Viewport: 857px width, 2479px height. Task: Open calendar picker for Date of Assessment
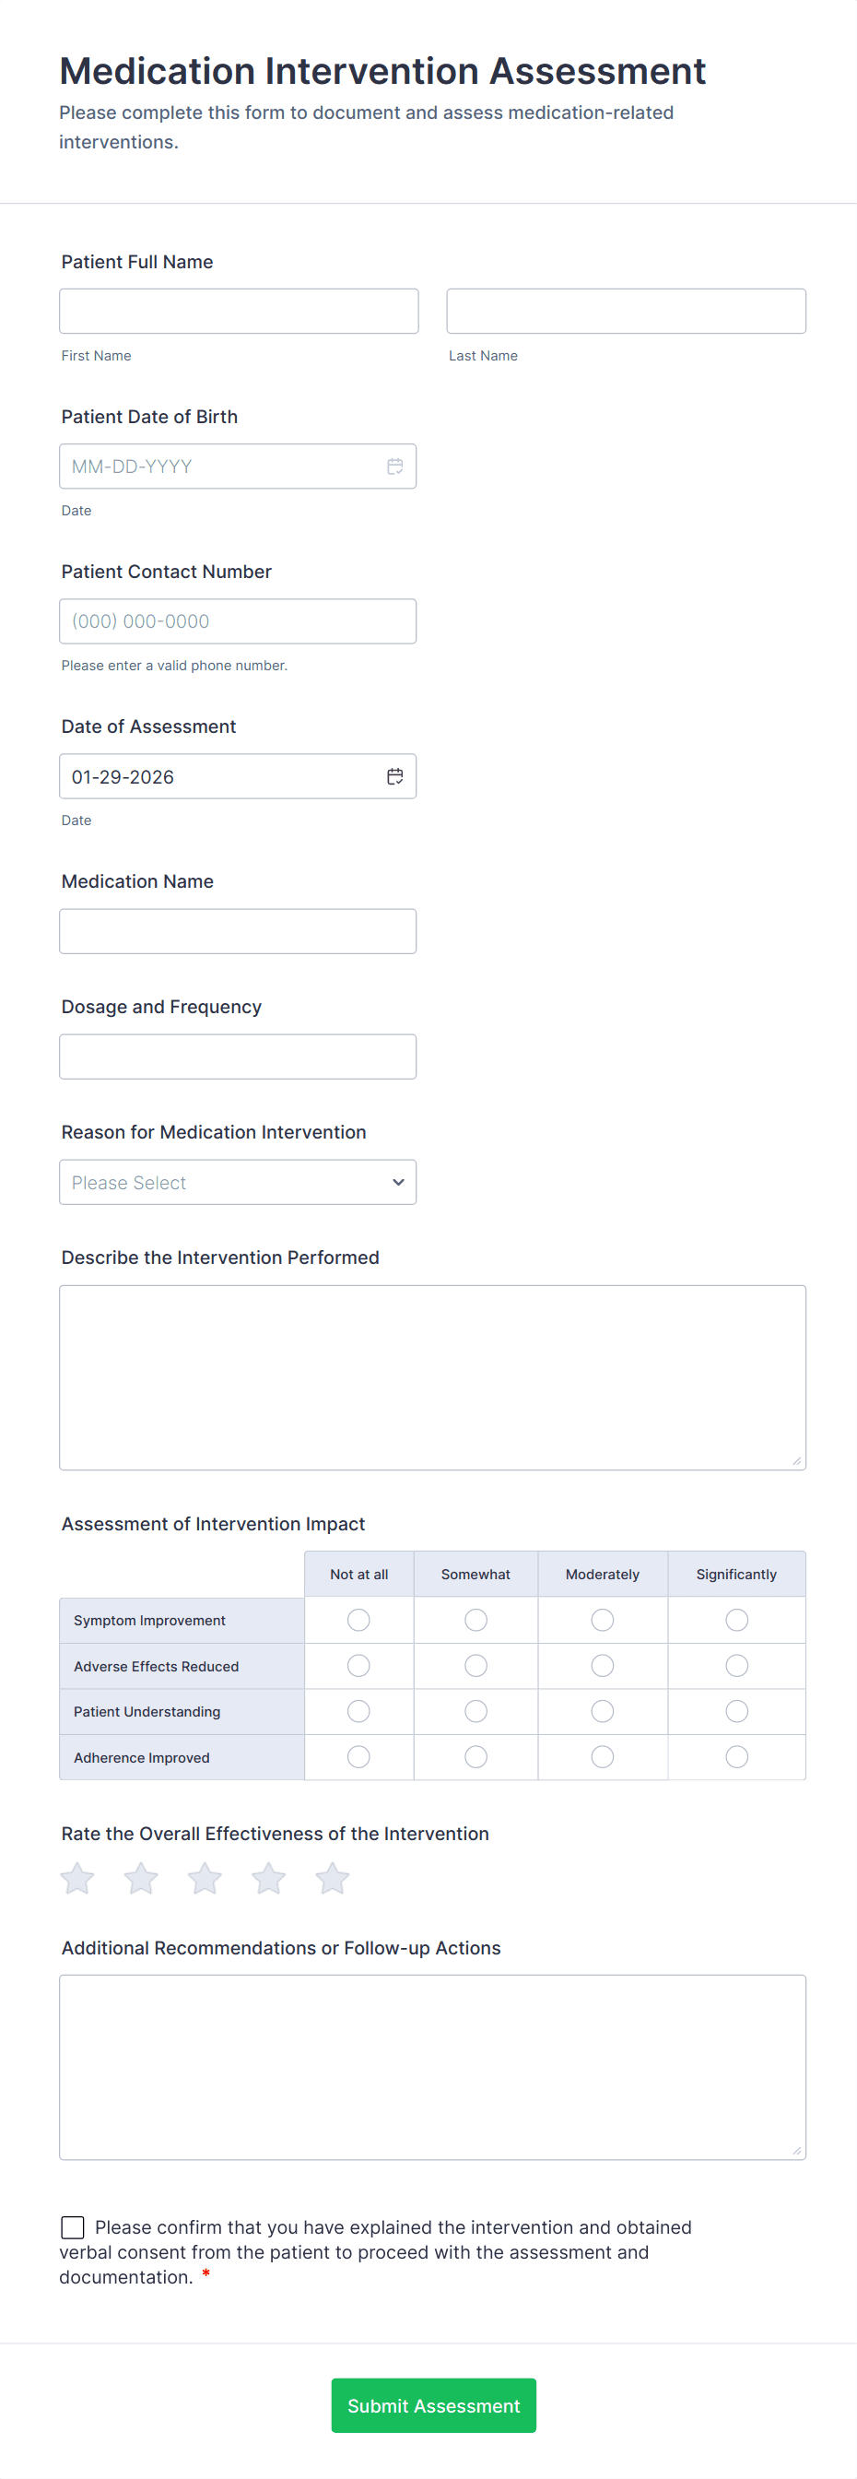pos(394,776)
